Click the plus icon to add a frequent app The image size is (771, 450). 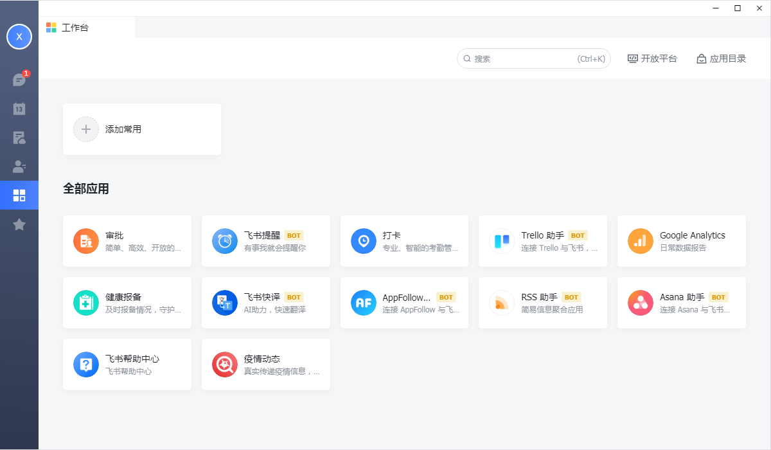click(86, 129)
